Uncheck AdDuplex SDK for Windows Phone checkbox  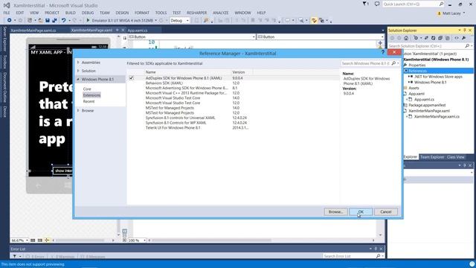131,77
